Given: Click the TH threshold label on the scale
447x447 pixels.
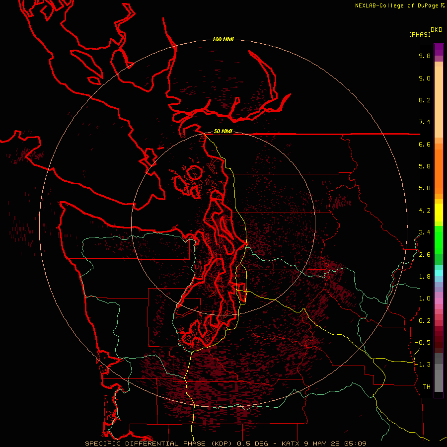Looking at the screenshot, I should 427,387.
